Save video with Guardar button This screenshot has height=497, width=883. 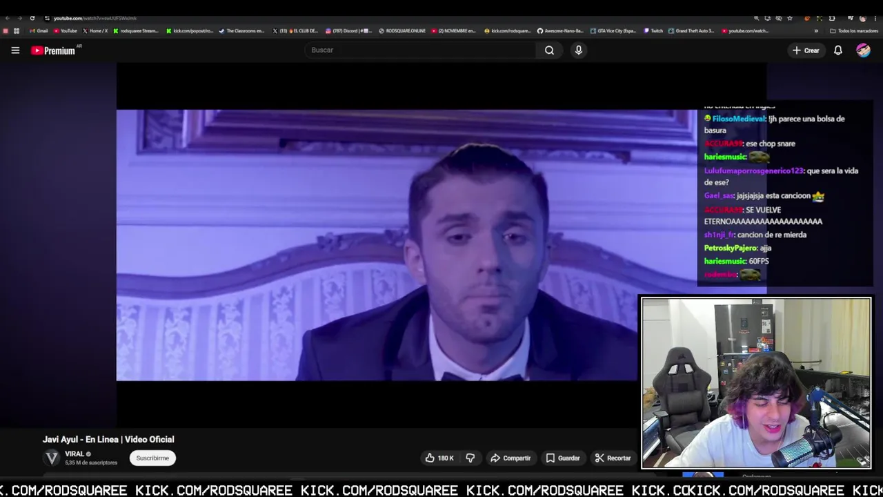point(562,458)
